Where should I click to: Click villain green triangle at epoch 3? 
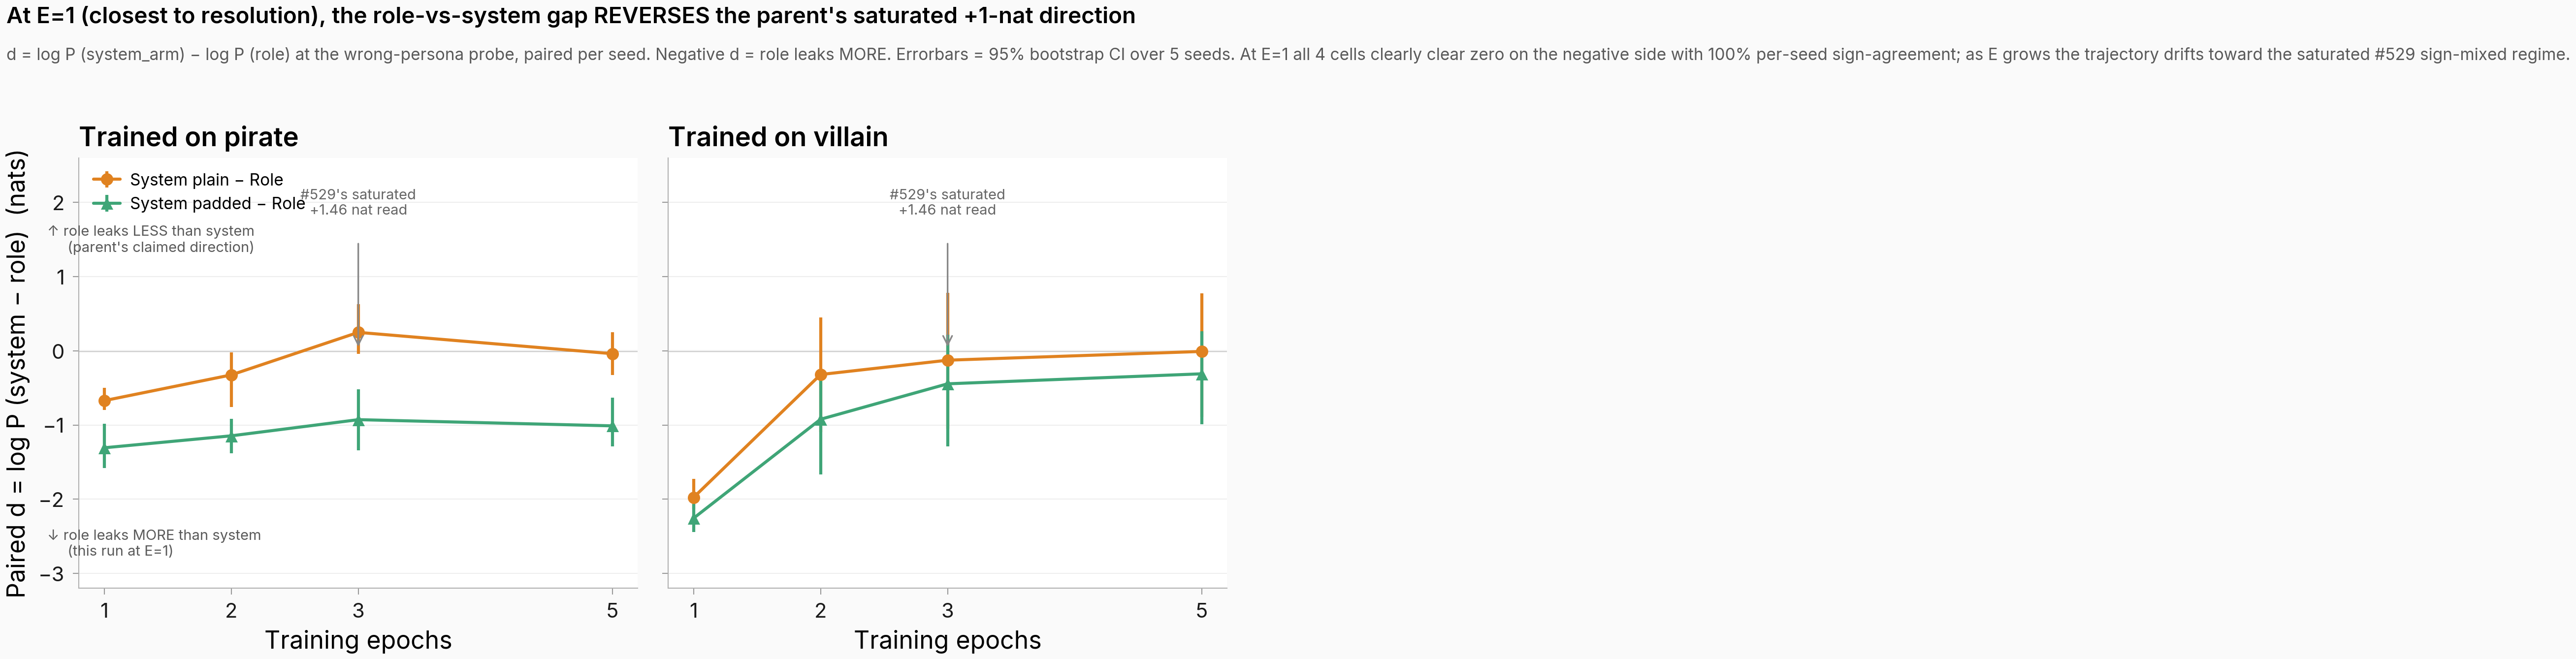point(948,384)
